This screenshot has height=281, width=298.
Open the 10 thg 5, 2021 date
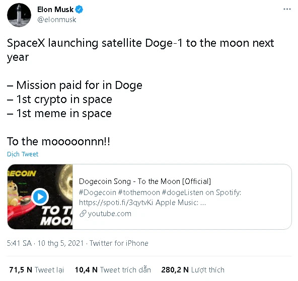click(x=60, y=243)
